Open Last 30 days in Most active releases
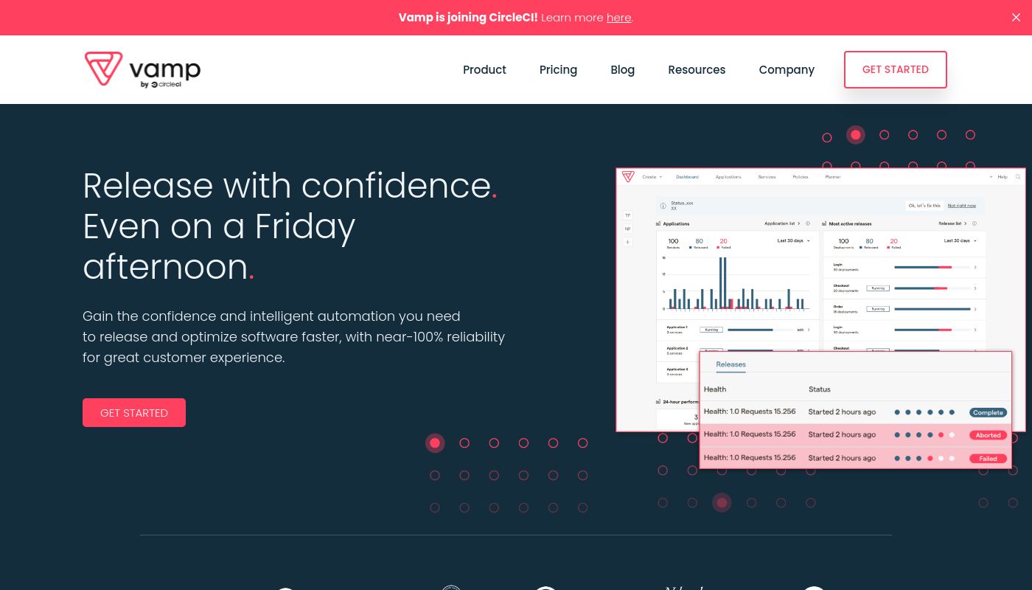 click(x=960, y=240)
